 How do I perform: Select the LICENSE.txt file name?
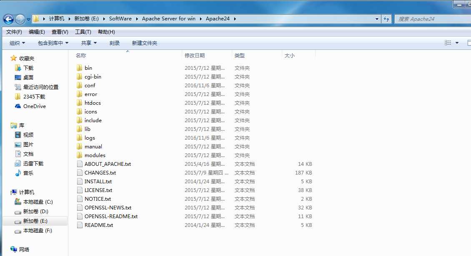(x=98, y=190)
